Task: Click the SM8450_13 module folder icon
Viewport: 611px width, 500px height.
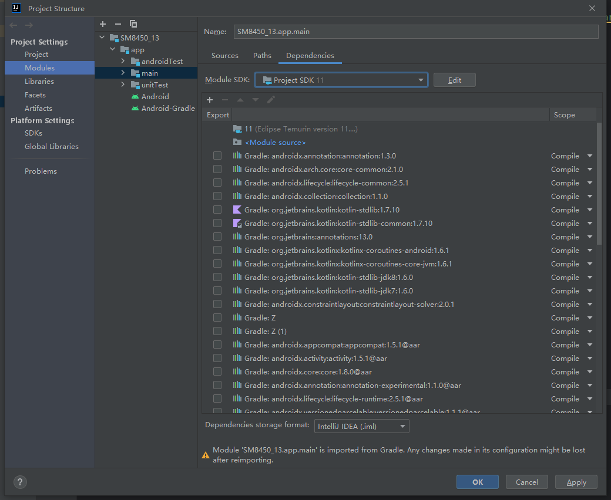Action: [x=114, y=38]
